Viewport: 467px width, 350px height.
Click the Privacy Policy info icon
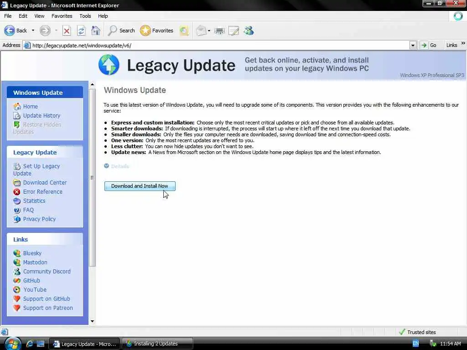[17, 219]
